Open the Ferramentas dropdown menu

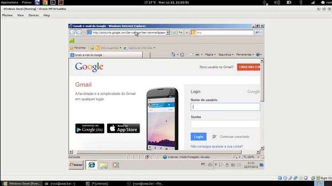(245, 55)
